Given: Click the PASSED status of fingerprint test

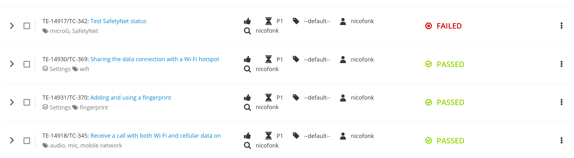Looking at the screenshot, I should (450, 102).
